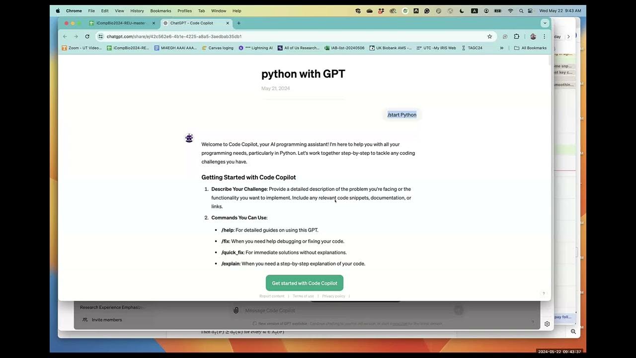Open Canvas loging bookmark
This screenshot has width=636, height=358.
(x=218, y=48)
